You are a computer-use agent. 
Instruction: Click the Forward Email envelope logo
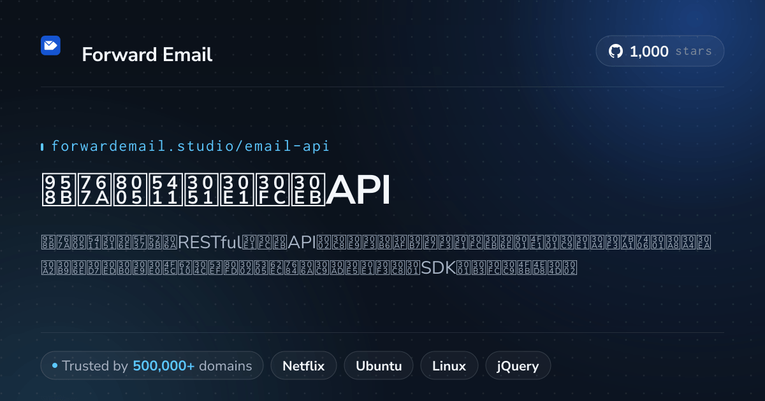pos(51,46)
